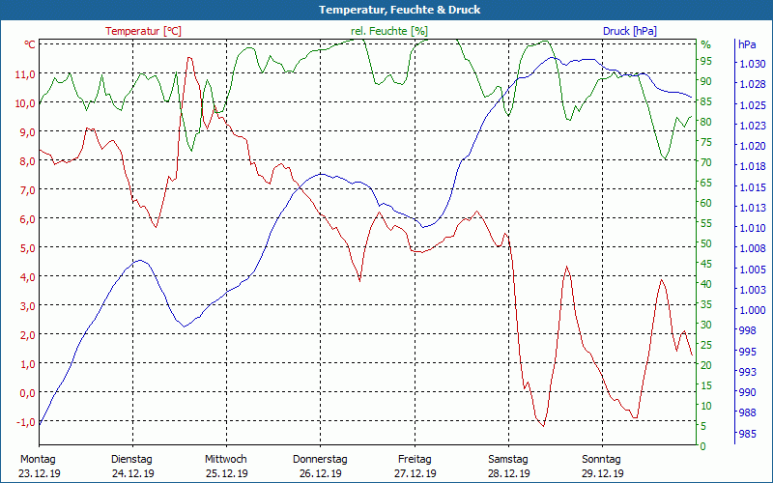Image resolution: width=773 pixels, height=483 pixels.
Task: Click '1.025' on the blue pressure axis
Action: coord(753,105)
